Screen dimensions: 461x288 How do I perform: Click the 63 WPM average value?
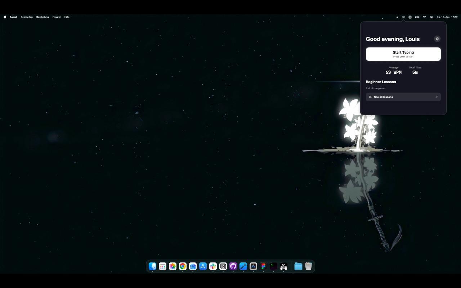(393, 72)
